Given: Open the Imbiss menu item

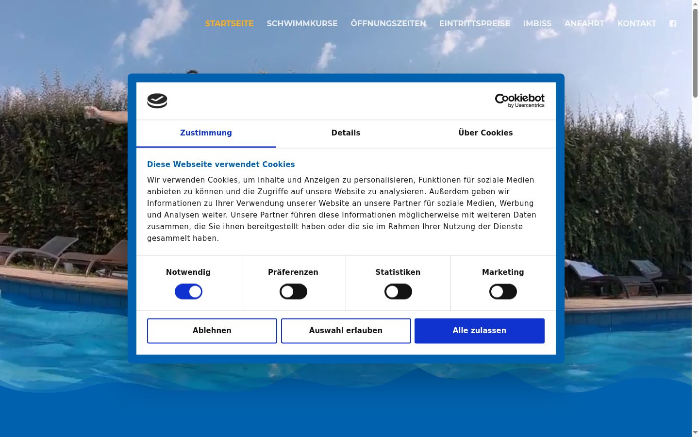Looking at the screenshot, I should click(x=537, y=23).
